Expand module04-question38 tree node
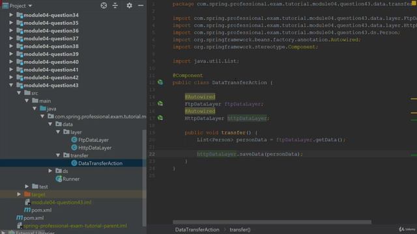This screenshot has width=417, height=234. click(11, 46)
